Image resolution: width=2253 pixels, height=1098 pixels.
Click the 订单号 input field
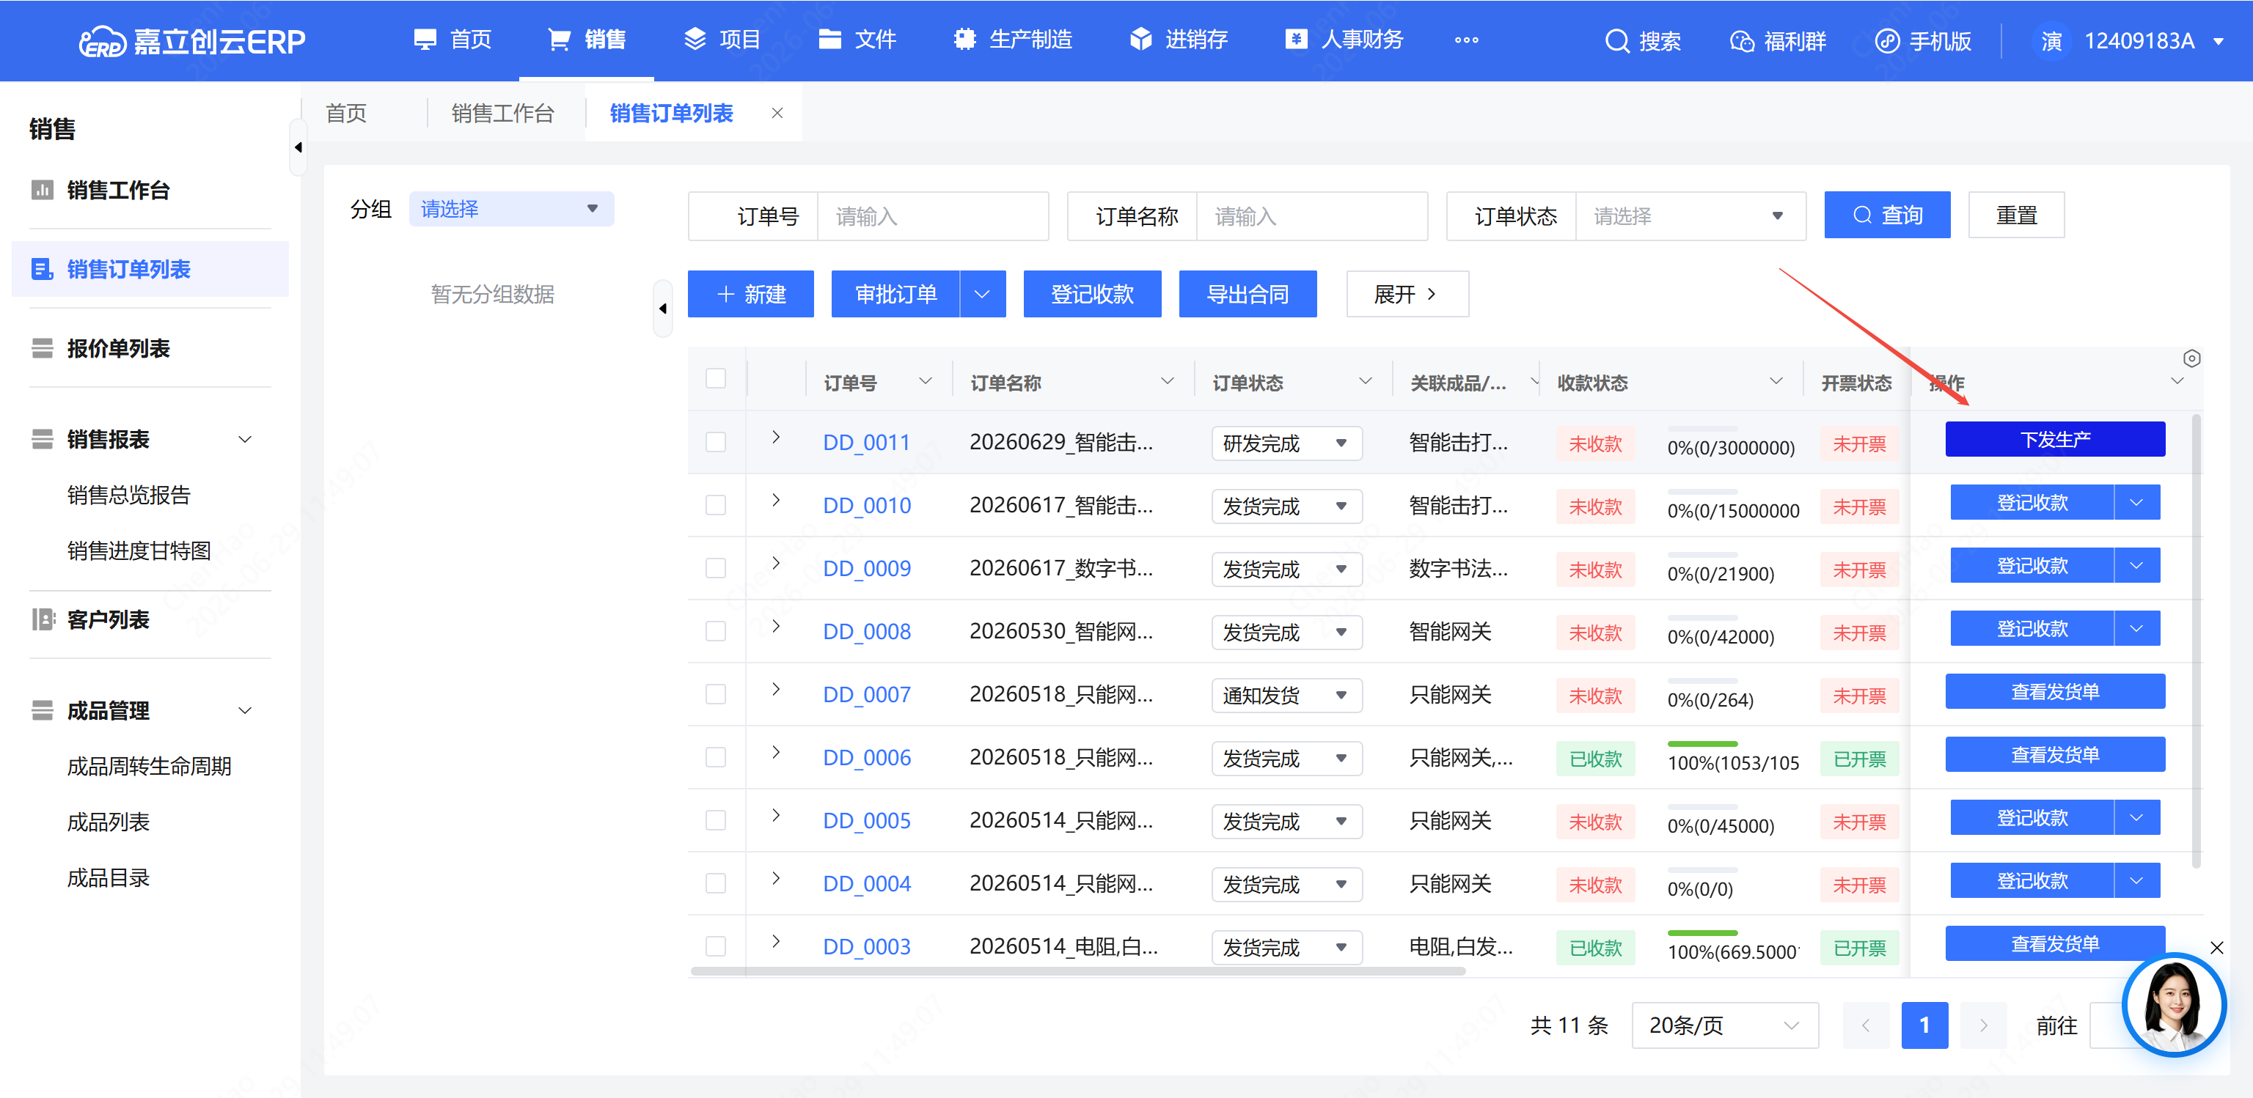[932, 216]
